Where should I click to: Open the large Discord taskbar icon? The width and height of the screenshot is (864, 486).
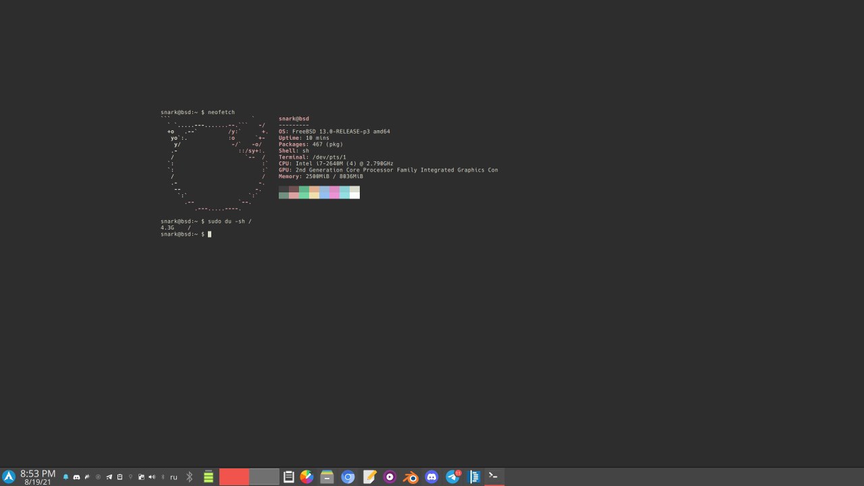coord(432,477)
